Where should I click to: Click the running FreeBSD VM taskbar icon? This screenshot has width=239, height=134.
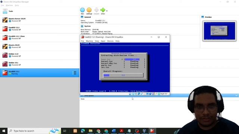pyautogui.click(x=152, y=131)
